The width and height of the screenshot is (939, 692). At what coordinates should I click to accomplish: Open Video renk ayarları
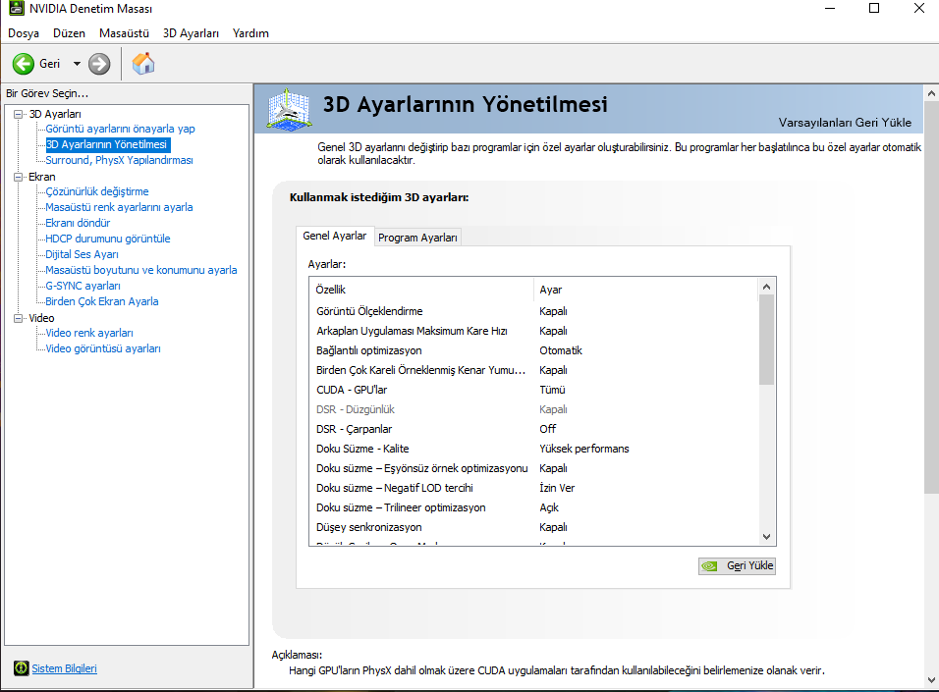click(x=89, y=333)
